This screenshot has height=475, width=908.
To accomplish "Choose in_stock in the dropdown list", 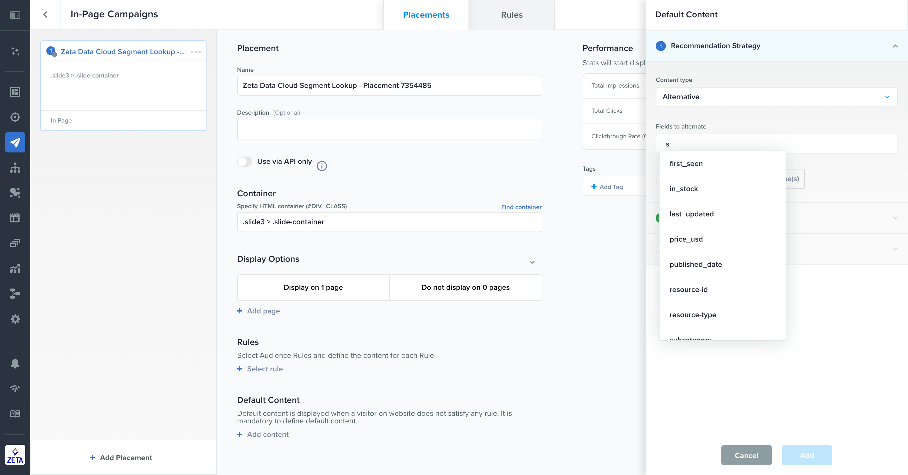I will pos(684,189).
